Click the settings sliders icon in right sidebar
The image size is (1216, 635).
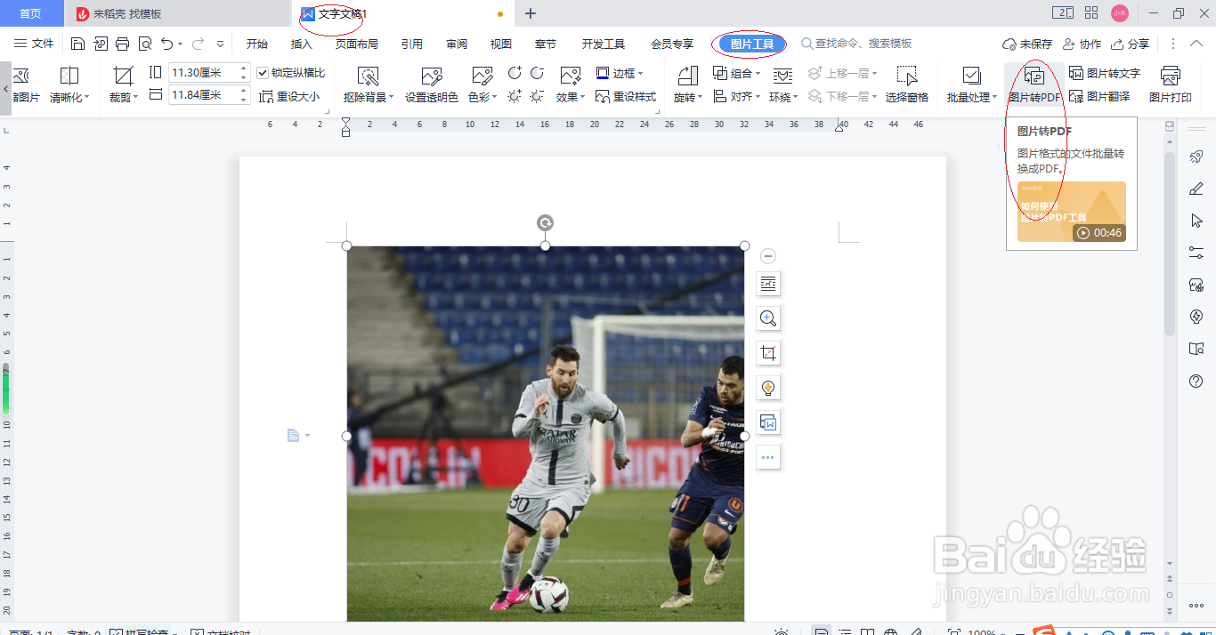click(x=1196, y=253)
